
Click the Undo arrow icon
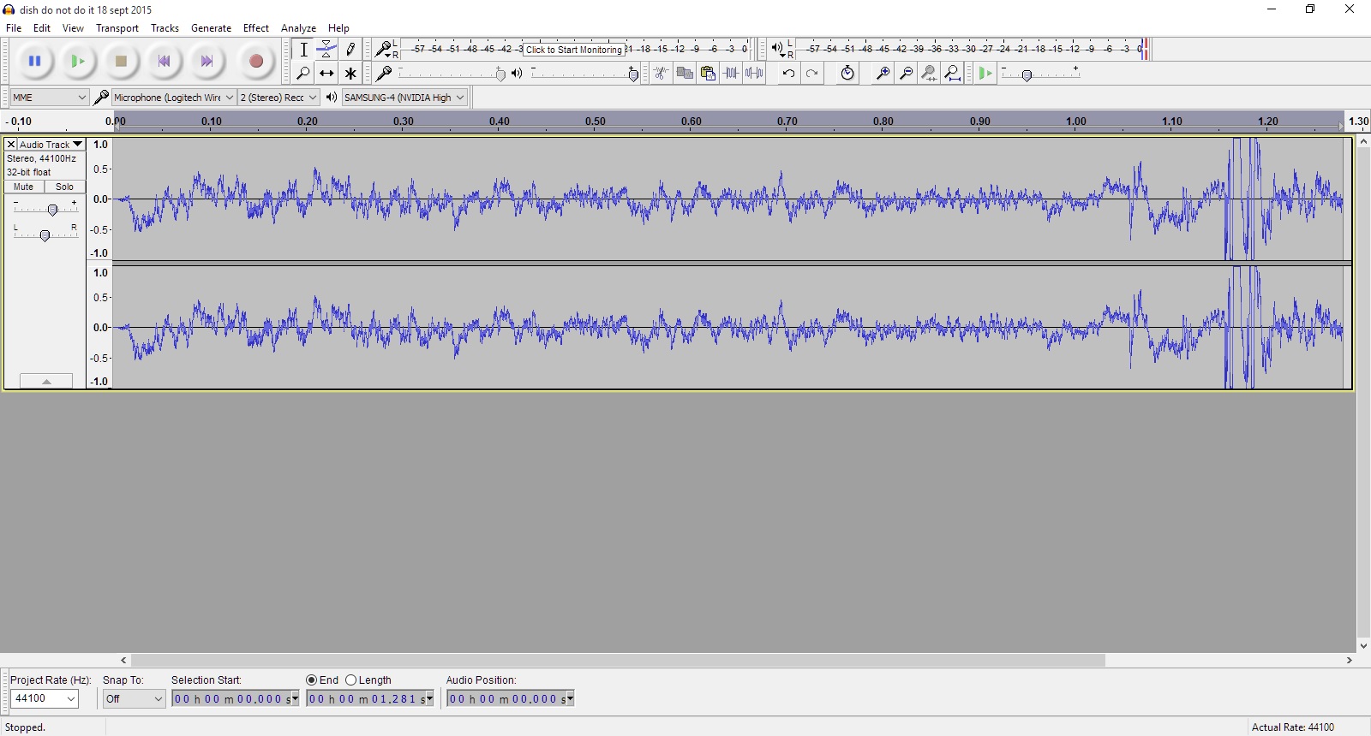(x=788, y=74)
